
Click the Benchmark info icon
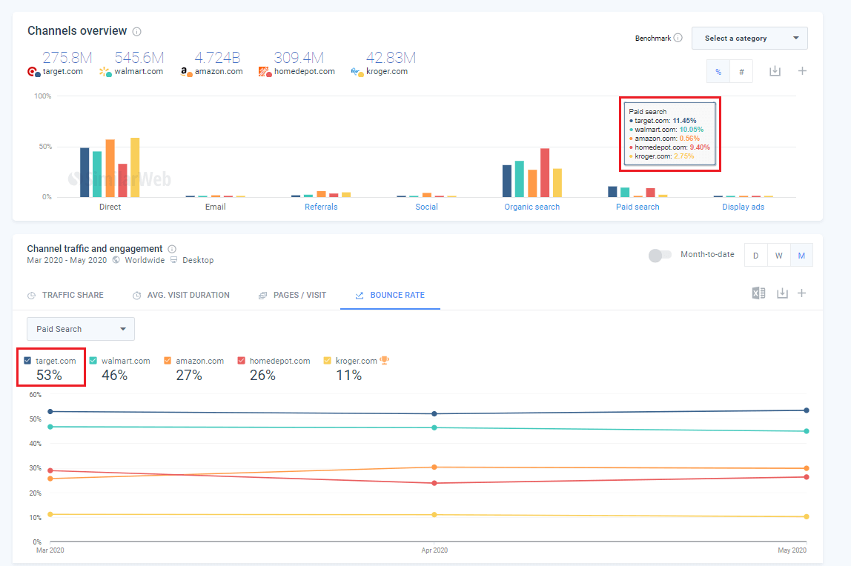[678, 39]
